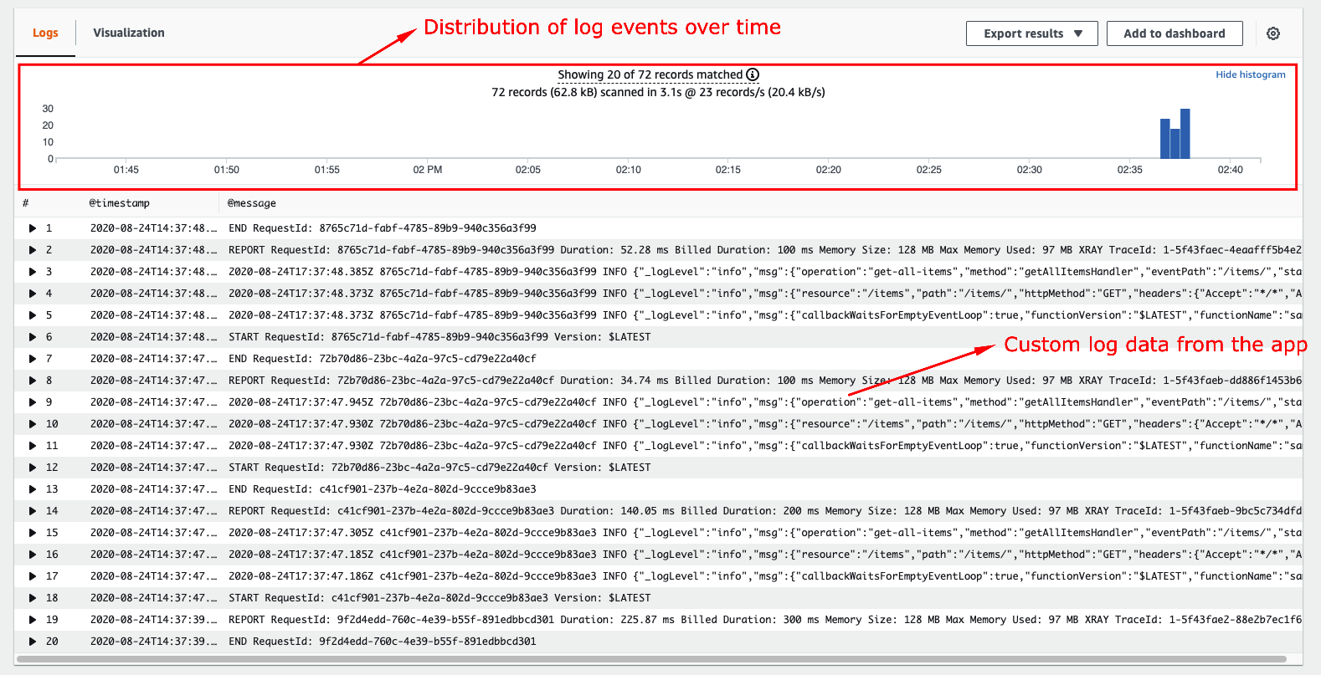
Task: Expand row 14 REPORT details
Action: point(33,511)
